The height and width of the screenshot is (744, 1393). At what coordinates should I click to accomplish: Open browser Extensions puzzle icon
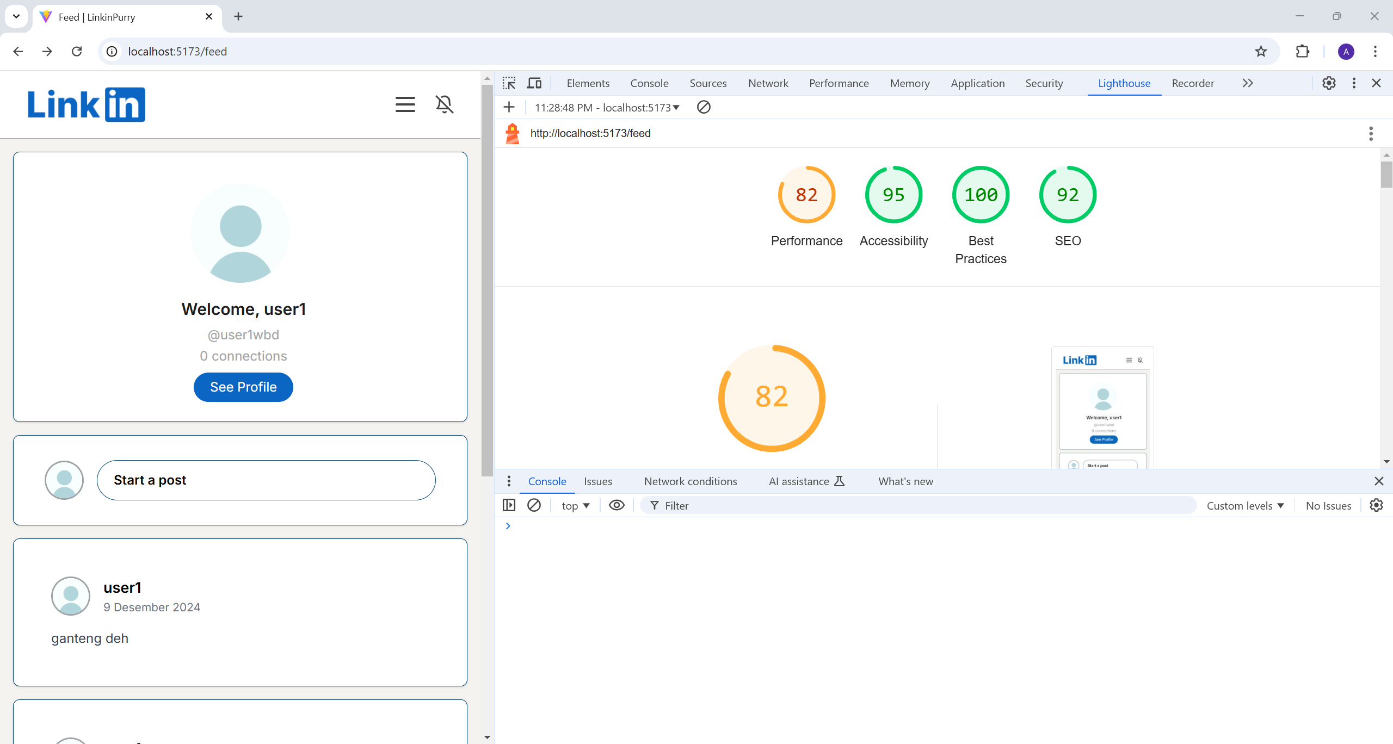click(1303, 52)
